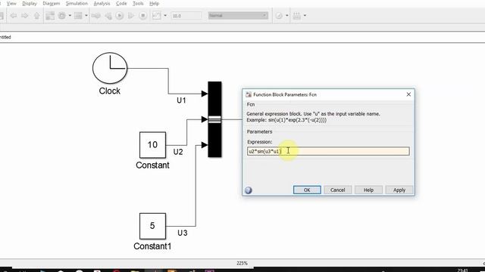
Task: Click the Simulation Data Inspector icon
Action: pyautogui.click(x=157, y=15)
